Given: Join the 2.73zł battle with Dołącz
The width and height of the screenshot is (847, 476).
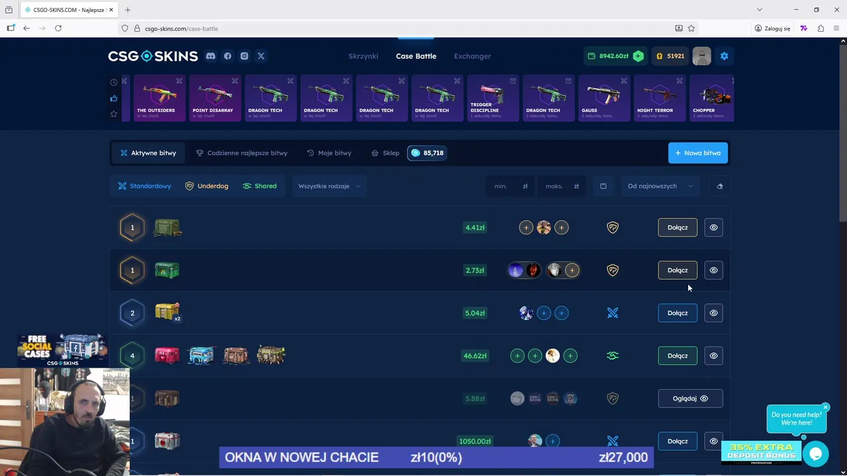Looking at the screenshot, I should coord(678,270).
